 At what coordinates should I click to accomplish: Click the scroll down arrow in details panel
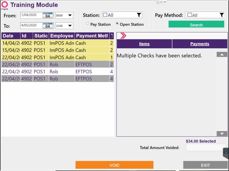click(222, 134)
